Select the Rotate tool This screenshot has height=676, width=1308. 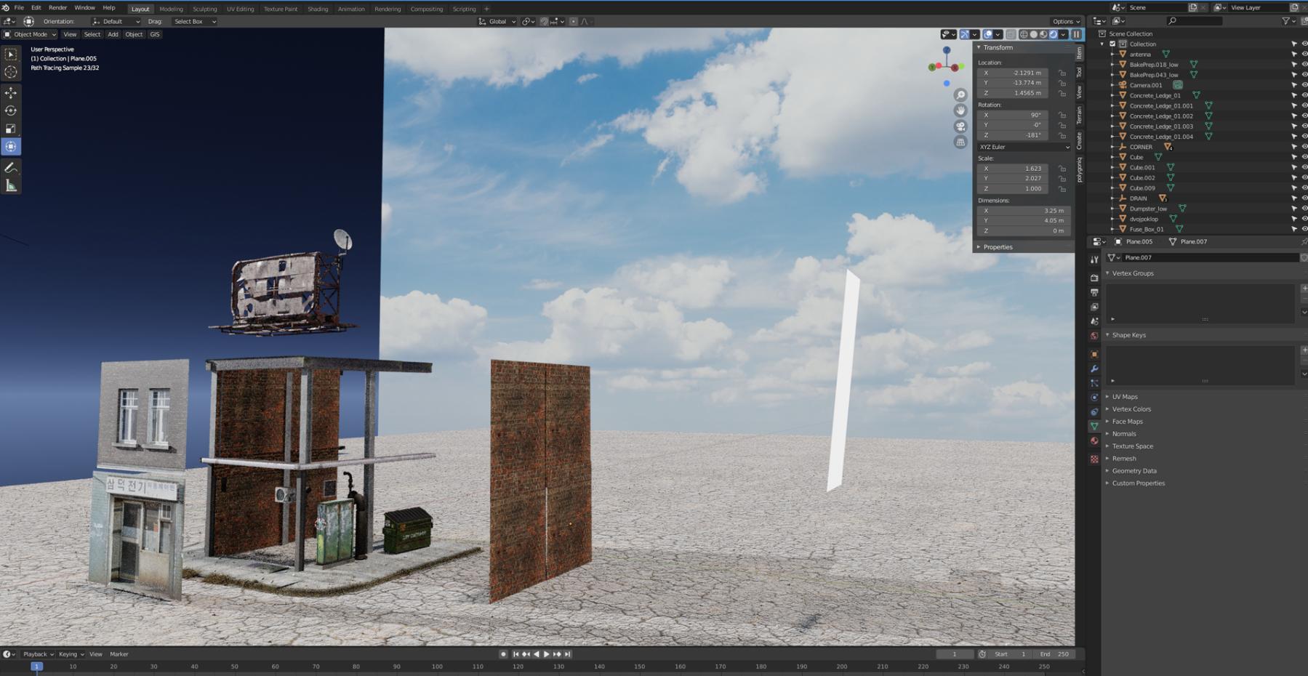tap(11, 110)
